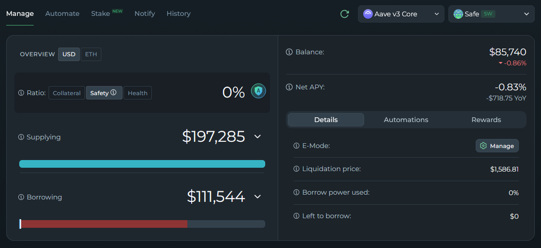Click the red Borrowing progress bar
This screenshot has height=248, width=541.
tap(104, 224)
